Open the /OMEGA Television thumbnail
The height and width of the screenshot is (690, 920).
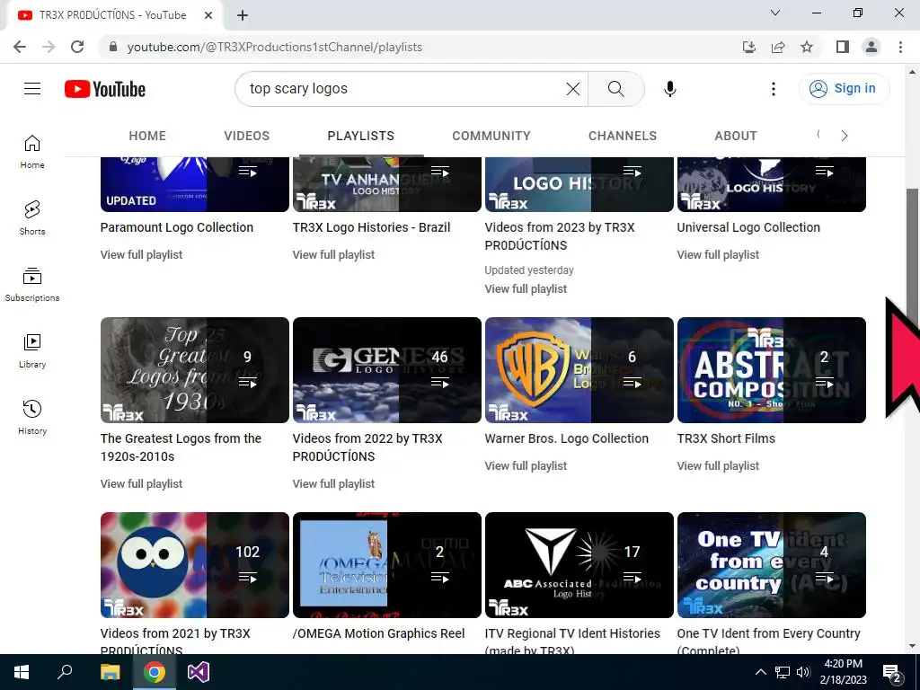tap(386, 565)
